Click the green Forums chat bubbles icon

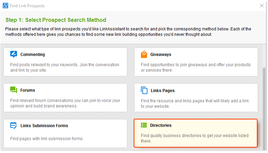pyautogui.click(x=13, y=90)
